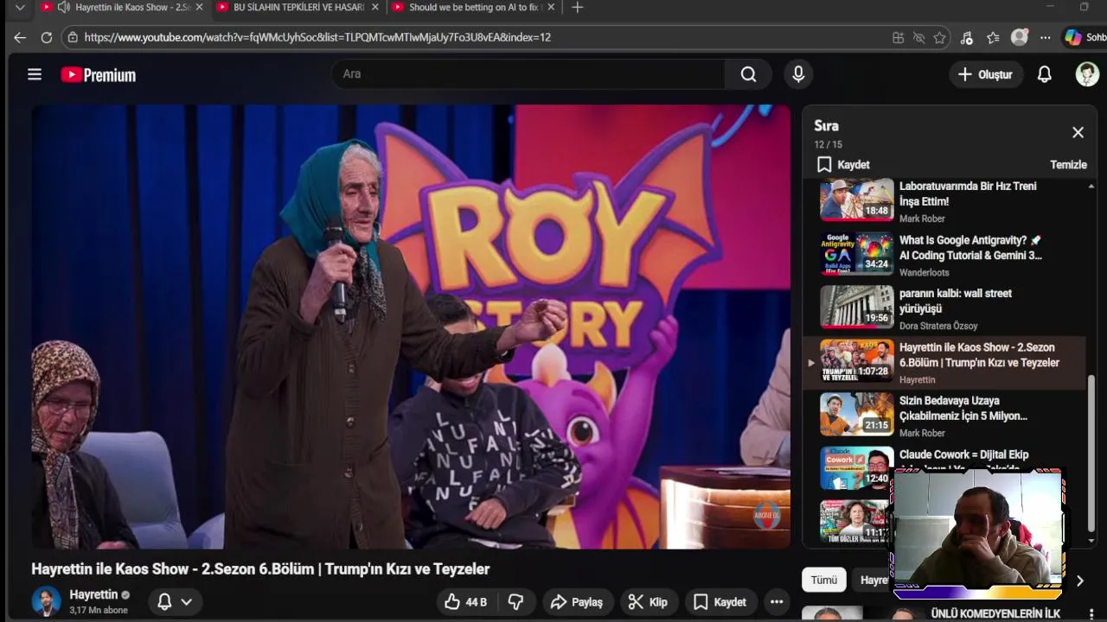Open the browser tab actions menu

20,8
